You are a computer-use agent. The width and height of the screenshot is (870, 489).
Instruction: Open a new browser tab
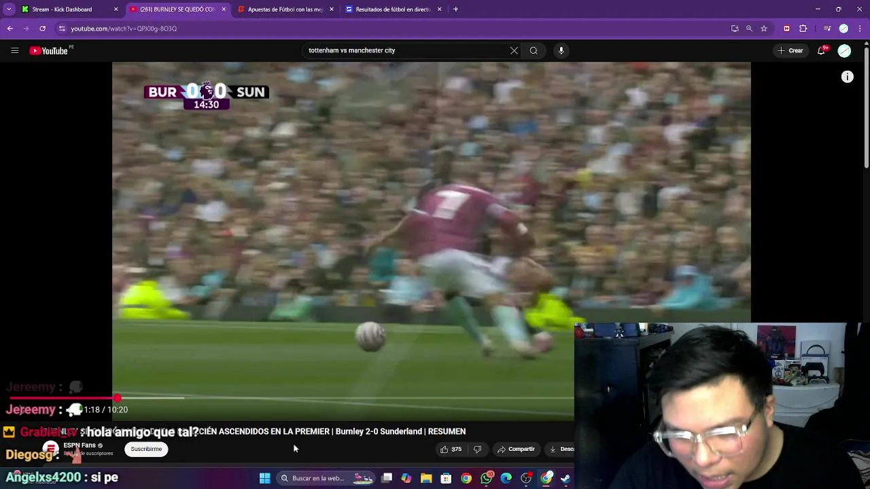click(x=455, y=10)
